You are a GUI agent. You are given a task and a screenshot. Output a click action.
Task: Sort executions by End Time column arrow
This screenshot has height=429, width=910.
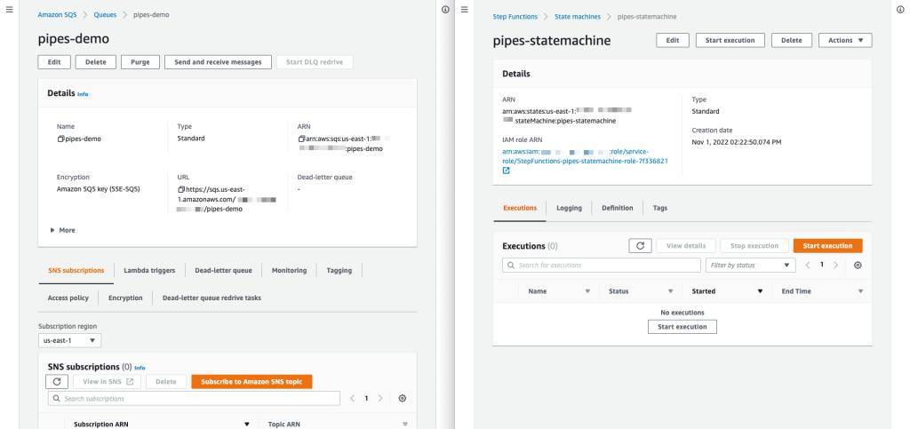(x=860, y=291)
